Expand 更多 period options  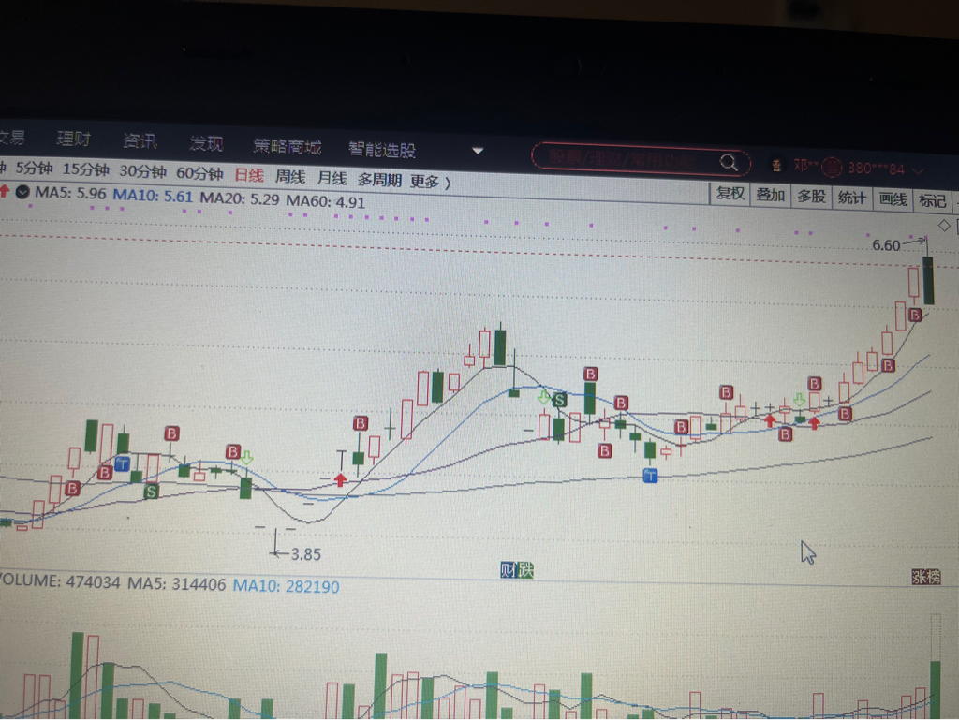[430, 182]
